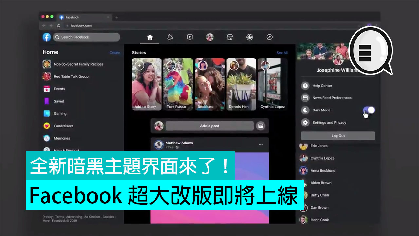The height and width of the screenshot is (236, 419).
Task: View Cynthia Lopez's story
Action: point(273,84)
